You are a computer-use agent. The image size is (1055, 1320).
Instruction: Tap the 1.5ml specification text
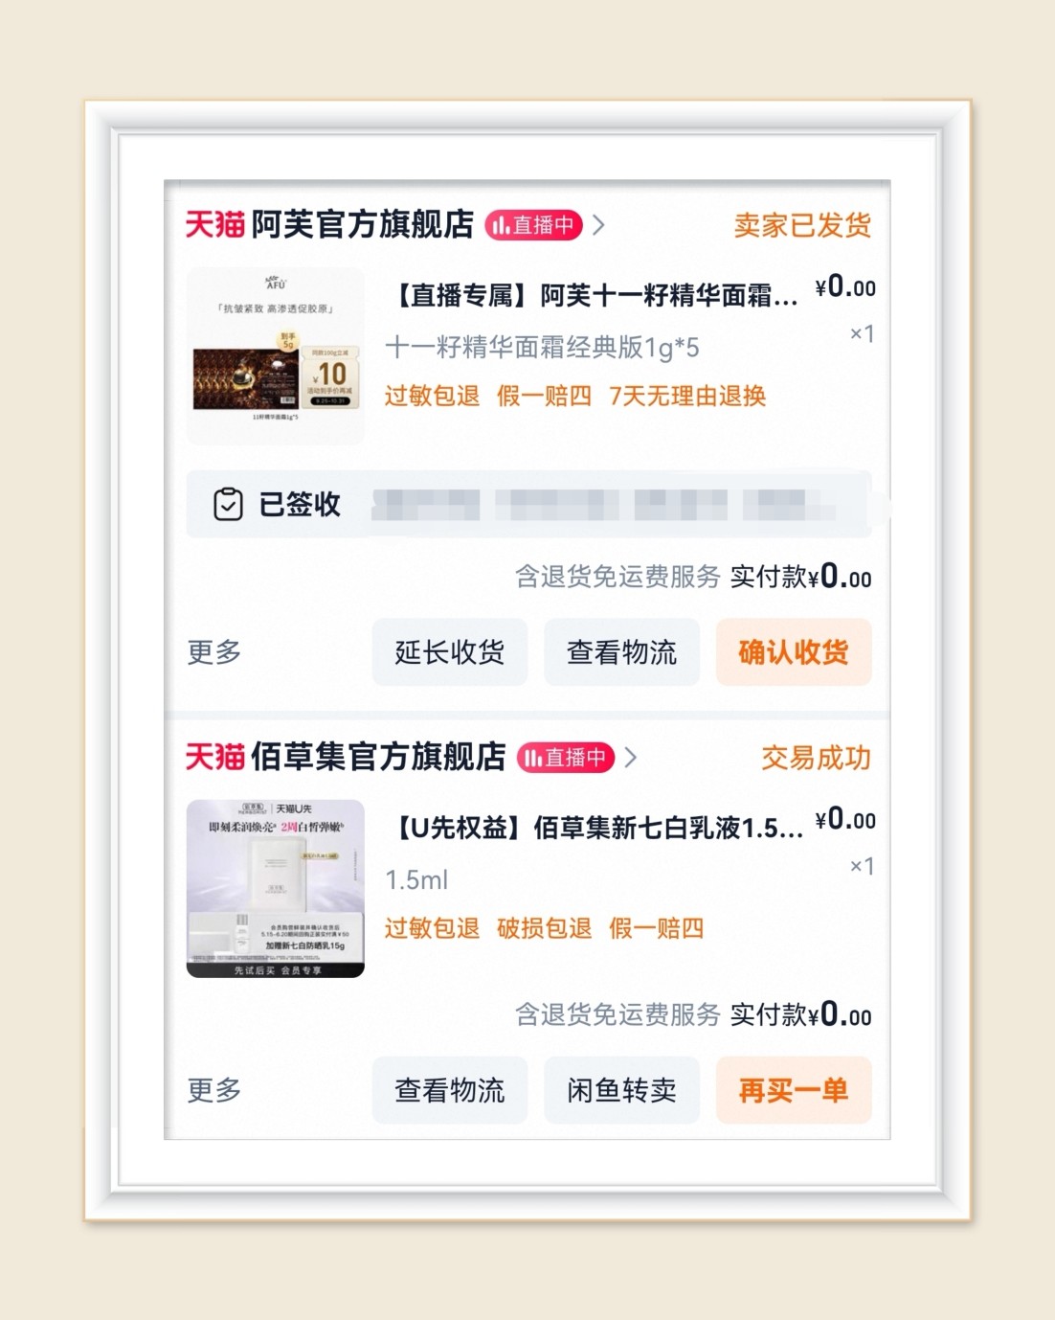click(416, 879)
